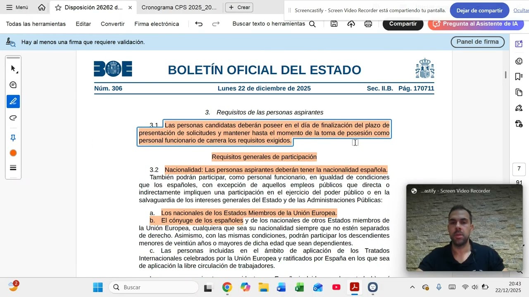Open Adobe Acrobat taskbar icon
This screenshot has height=297, width=529.
click(355, 287)
